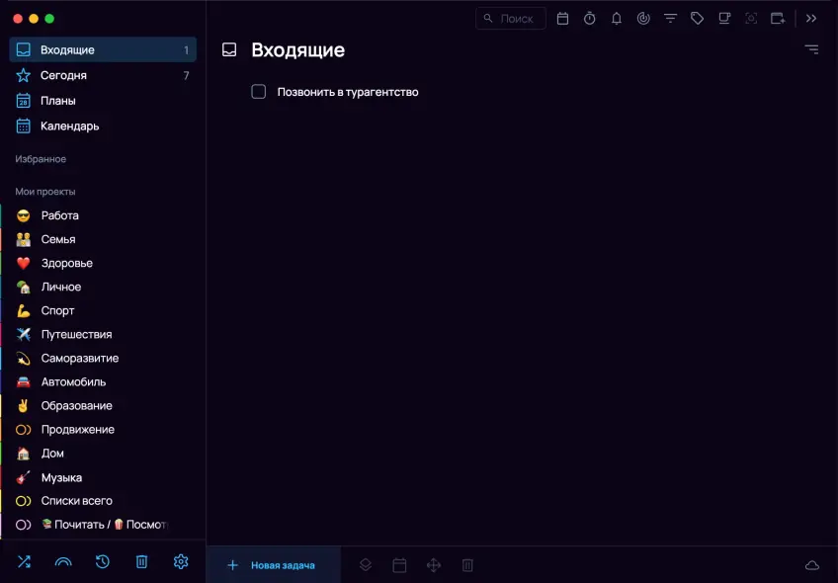Select 'Сегодня' in the sidebar
The image size is (838, 583).
(x=63, y=75)
